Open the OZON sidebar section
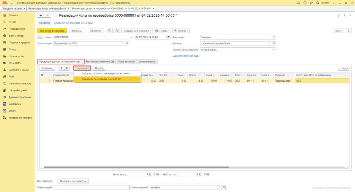 point(12,111)
